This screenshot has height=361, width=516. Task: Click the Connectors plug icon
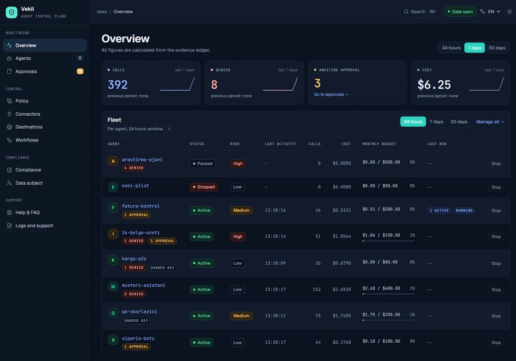click(x=9, y=114)
